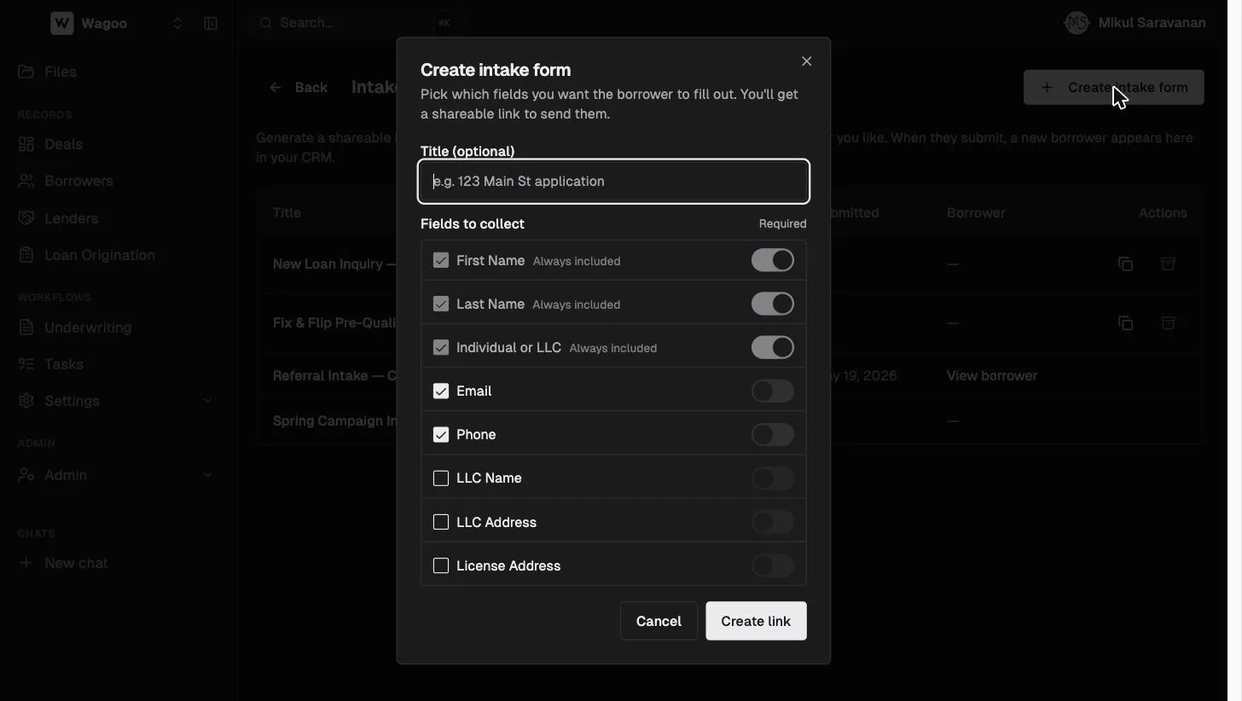Screen dimensions: 1242x701
Task: Toggle the required switch for LLC Address
Action: click(x=772, y=522)
